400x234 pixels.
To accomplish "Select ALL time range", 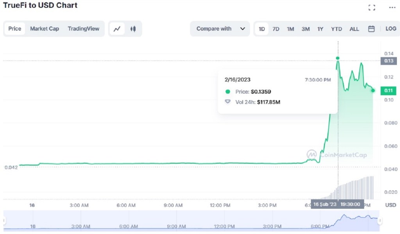I will pyautogui.click(x=354, y=29).
